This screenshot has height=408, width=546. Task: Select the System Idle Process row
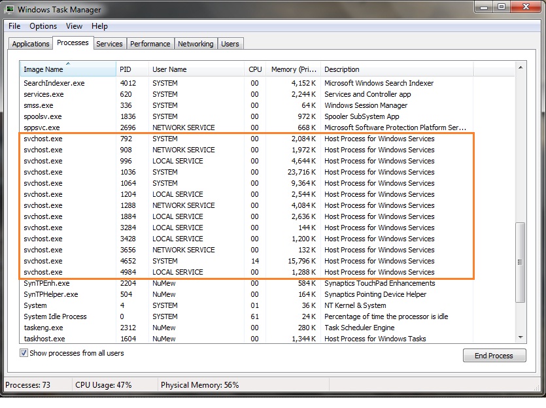(247, 317)
